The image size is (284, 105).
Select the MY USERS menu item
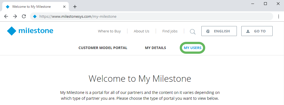click(x=192, y=48)
